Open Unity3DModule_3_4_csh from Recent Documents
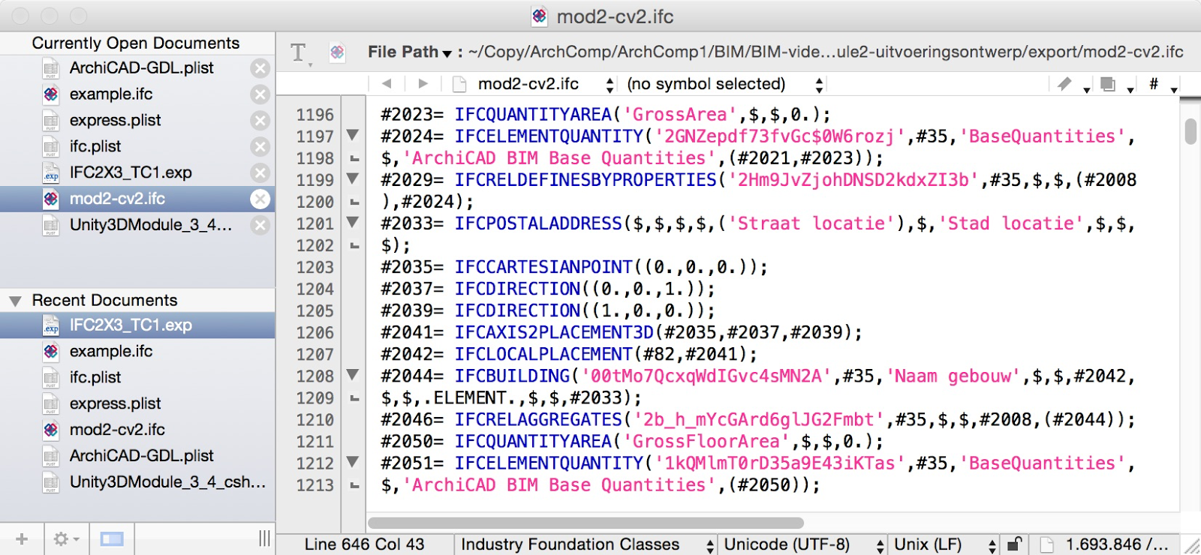 click(167, 482)
